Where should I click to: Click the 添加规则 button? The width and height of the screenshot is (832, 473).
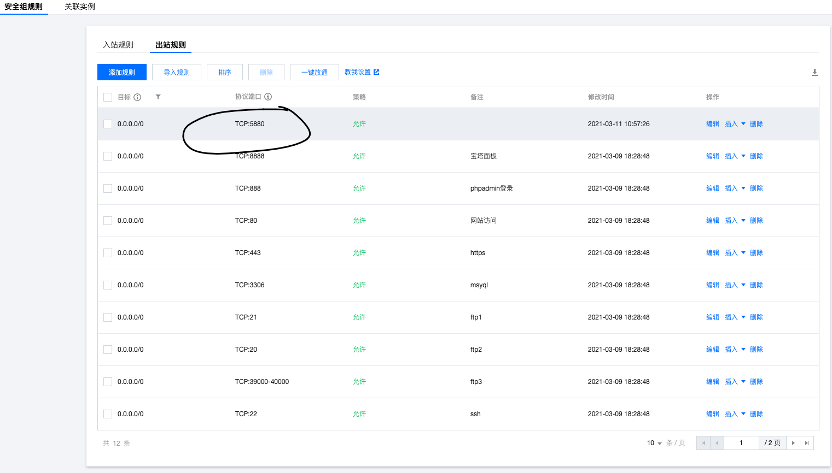(122, 72)
